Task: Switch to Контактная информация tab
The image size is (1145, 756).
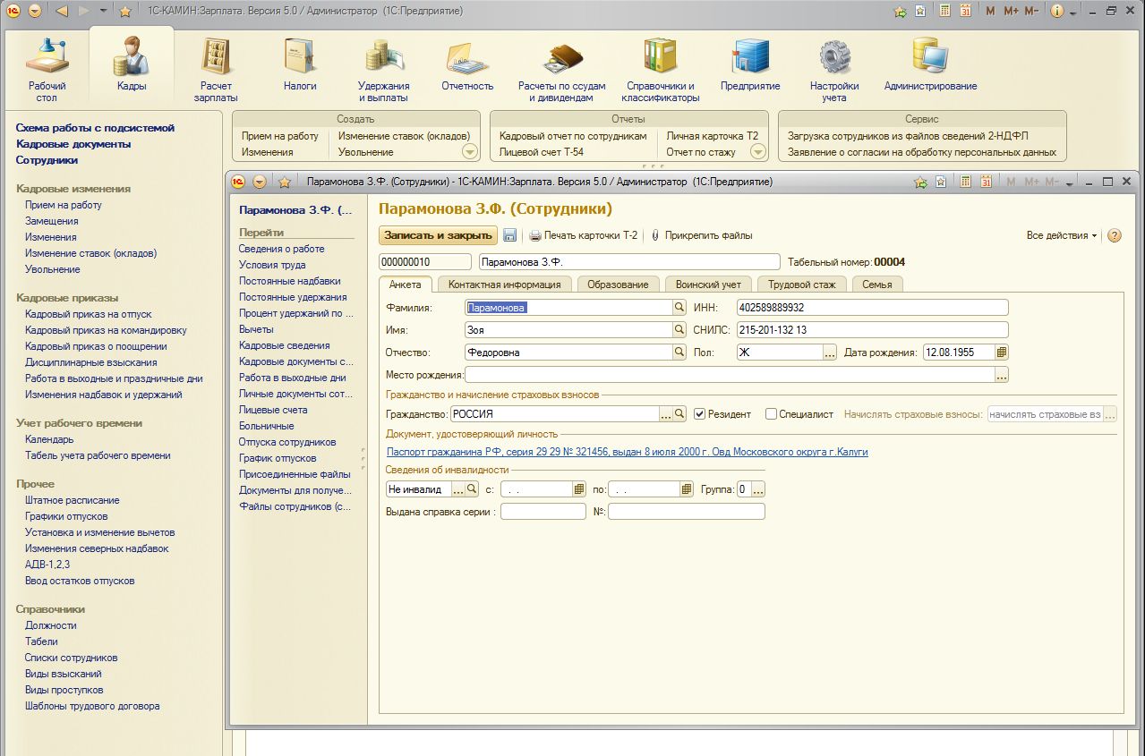Action: pyautogui.click(x=505, y=285)
